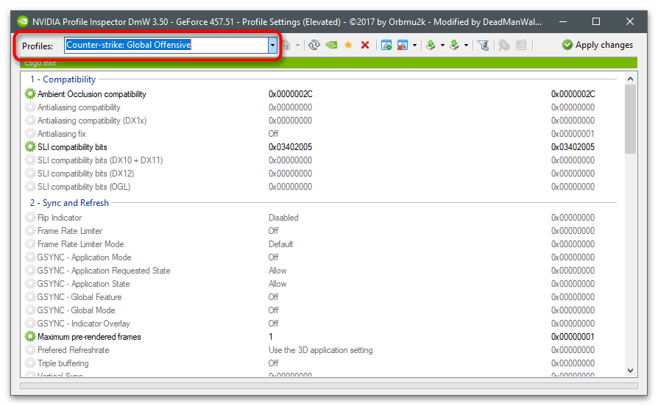Click gear icon beside GSYNC - Global Feature
Viewport: 658px width, 406px height.
(x=29, y=297)
